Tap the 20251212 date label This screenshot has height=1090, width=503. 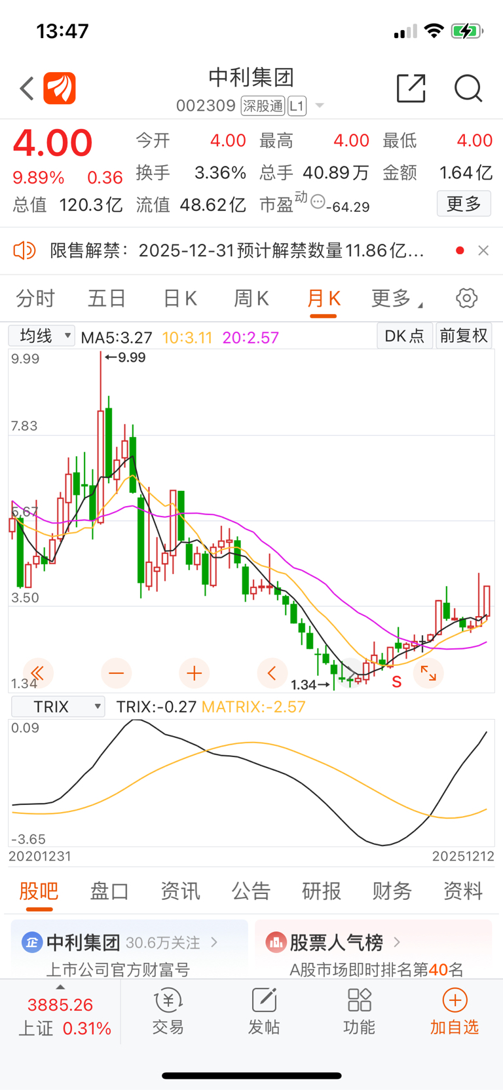point(463,856)
